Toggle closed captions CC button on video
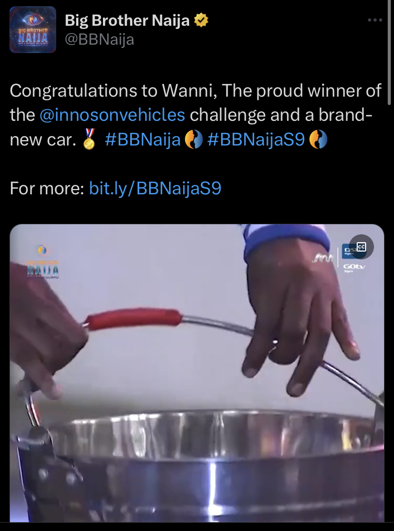This screenshot has width=394, height=531. pos(361,246)
